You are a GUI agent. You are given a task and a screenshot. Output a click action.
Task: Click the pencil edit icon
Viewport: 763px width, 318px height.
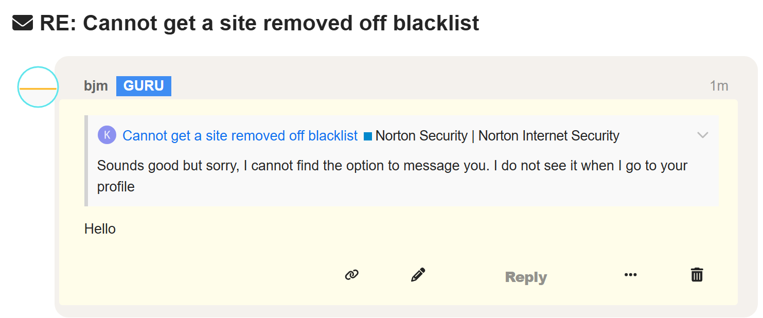click(x=418, y=275)
